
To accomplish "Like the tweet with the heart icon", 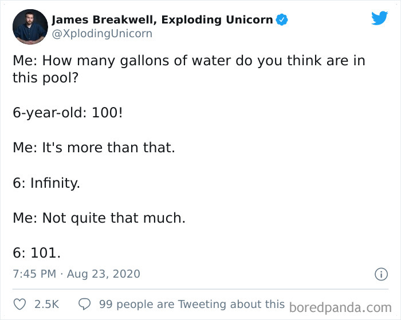I will coord(19,305).
